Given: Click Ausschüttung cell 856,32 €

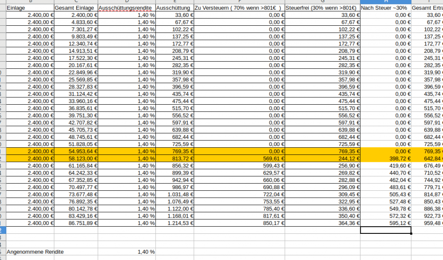Looking at the screenshot, I should coord(175,166).
